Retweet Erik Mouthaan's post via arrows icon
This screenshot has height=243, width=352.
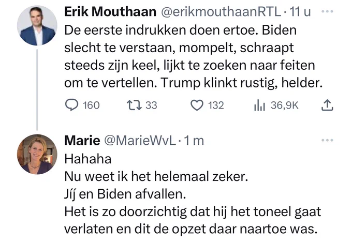[x=134, y=105]
